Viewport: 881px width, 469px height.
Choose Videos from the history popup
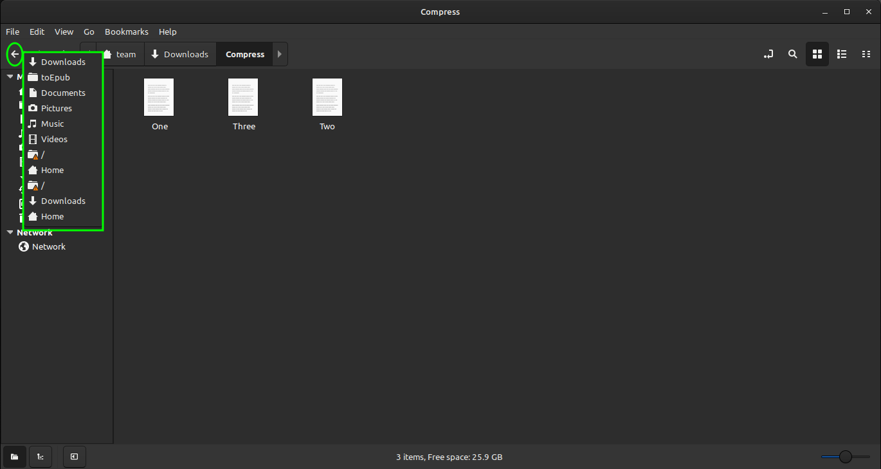(63, 139)
